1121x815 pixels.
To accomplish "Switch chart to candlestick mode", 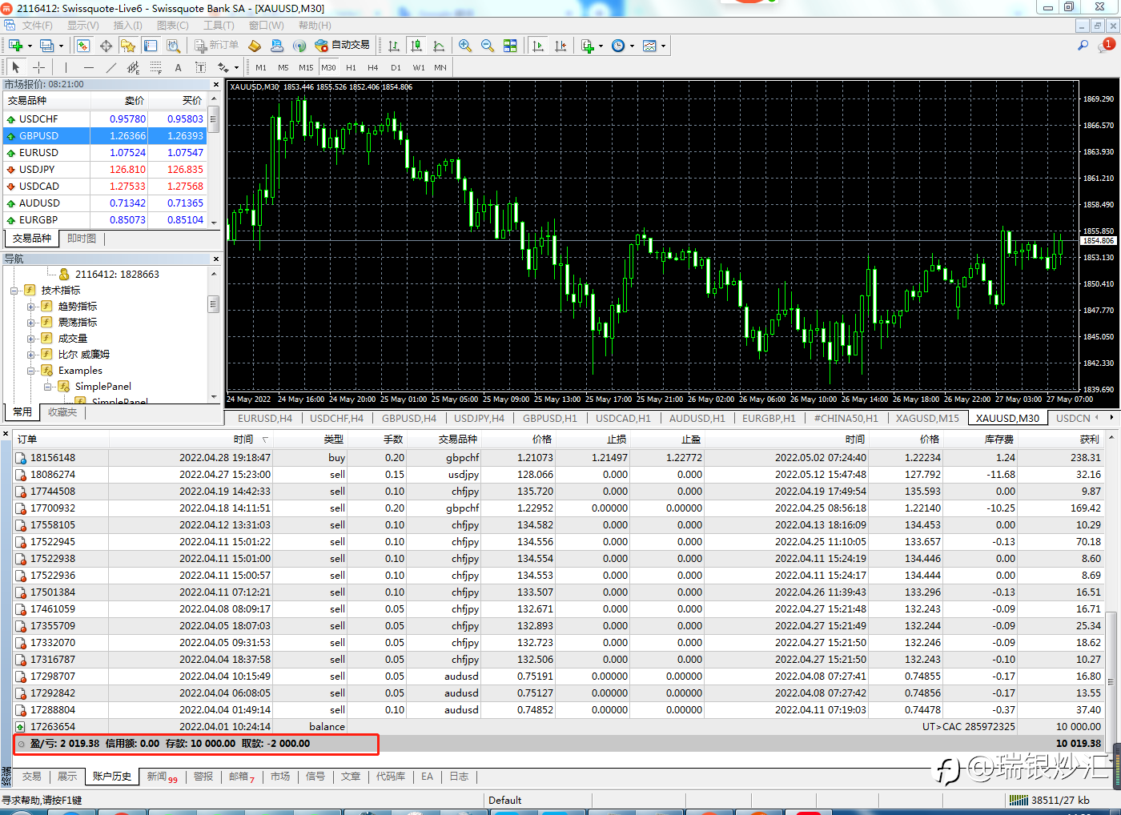I will tap(416, 46).
